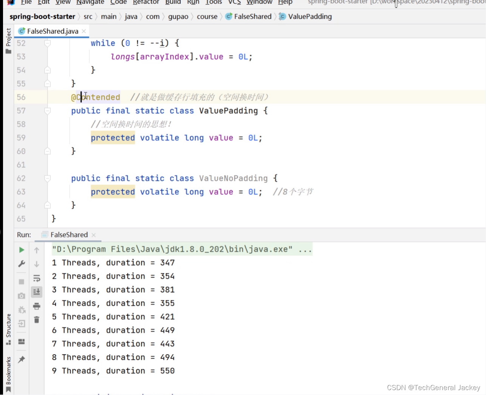The width and height of the screenshot is (486, 395).
Task: Toggle Soft-Wrap in the console toolbar
Action: (x=37, y=278)
